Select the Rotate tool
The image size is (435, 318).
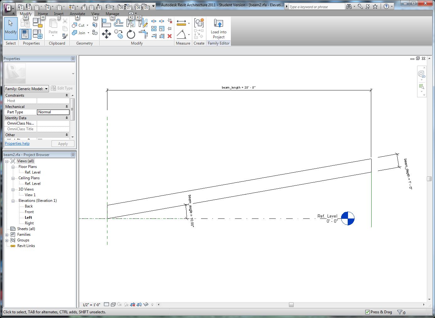(131, 35)
